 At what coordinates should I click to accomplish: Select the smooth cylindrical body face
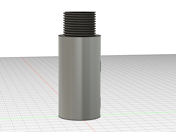[79, 78]
